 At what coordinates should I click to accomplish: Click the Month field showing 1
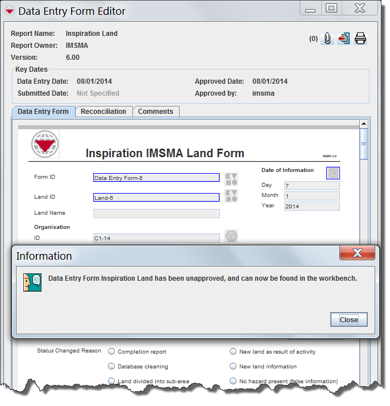click(x=312, y=196)
